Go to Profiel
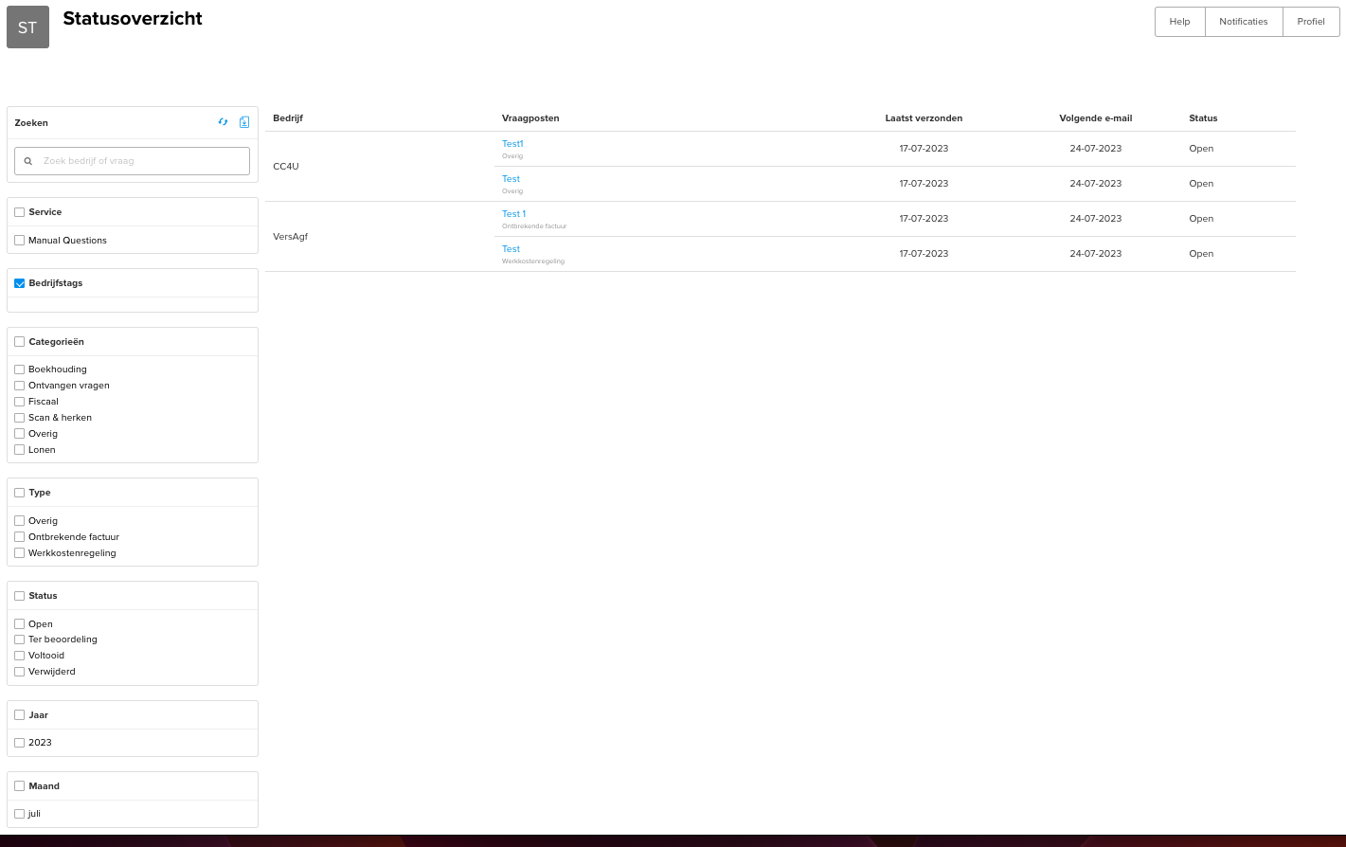Image resolution: width=1346 pixels, height=847 pixels. coord(1310,22)
